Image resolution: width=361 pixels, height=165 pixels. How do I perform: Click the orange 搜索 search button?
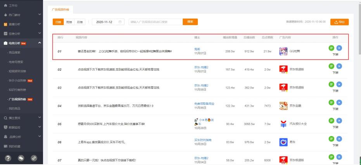click(x=190, y=22)
